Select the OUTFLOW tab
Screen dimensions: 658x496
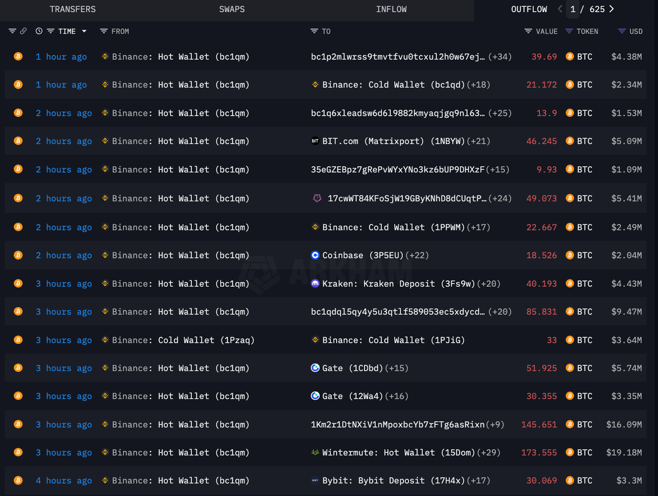pyautogui.click(x=529, y=9)
